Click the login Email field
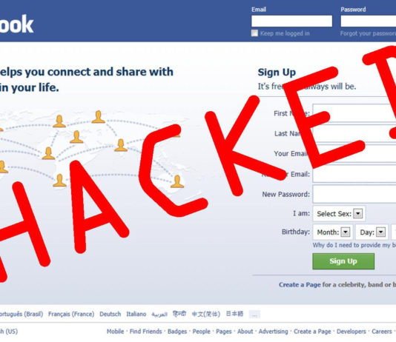The width and height of the screenshot is (396, 342). [x=291, y=21]
